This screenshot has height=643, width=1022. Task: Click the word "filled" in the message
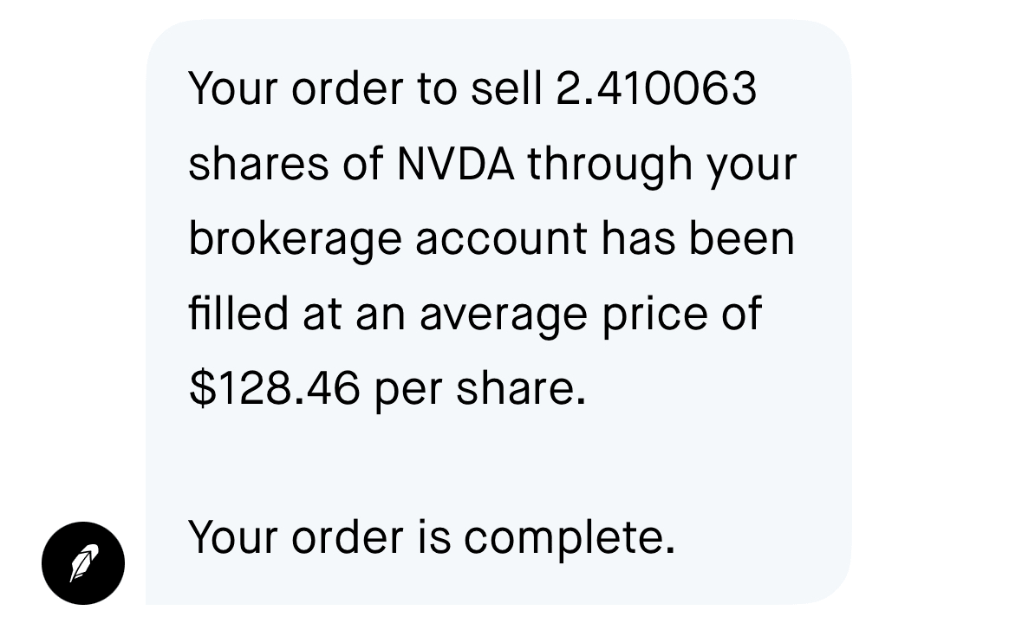(238, 313)
